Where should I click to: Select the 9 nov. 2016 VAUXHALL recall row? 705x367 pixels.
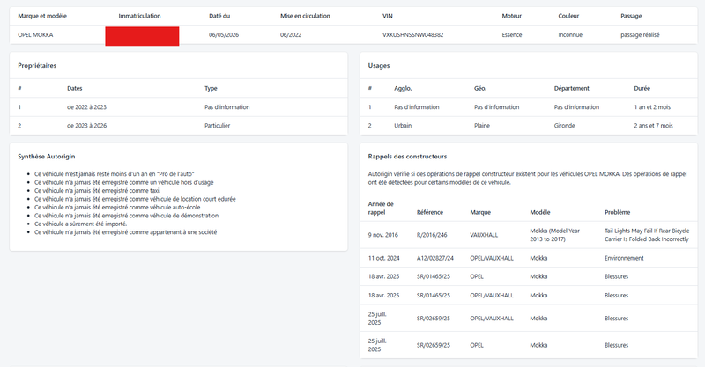coord(529,235)
